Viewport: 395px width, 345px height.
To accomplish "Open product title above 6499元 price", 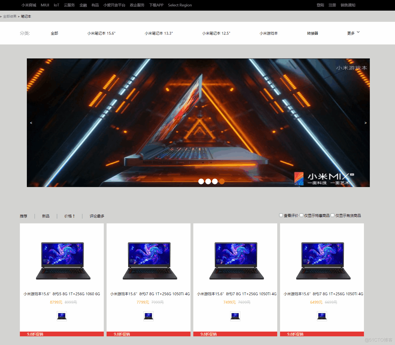I will 323,294.
